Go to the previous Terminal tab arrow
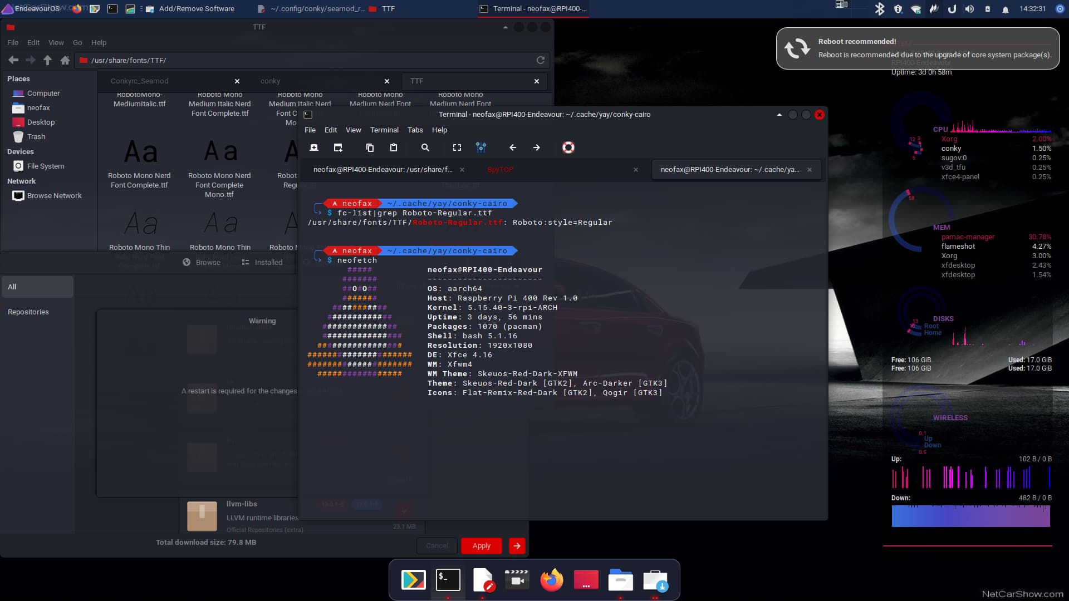This screenshot has height=601, width=1069. click(513, 147)
